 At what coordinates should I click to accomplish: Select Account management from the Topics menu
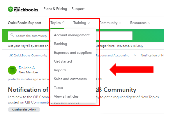click(72, 35)
